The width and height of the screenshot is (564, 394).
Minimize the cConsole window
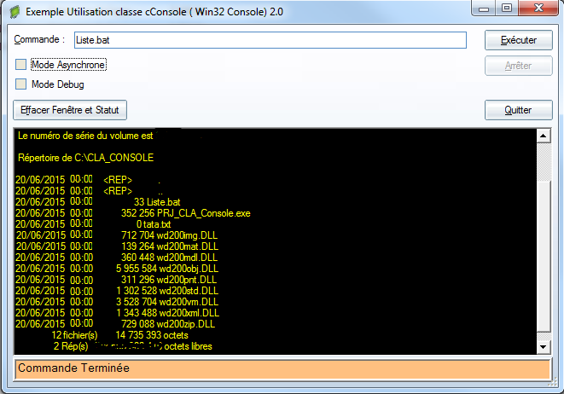(x=484, y=9)
